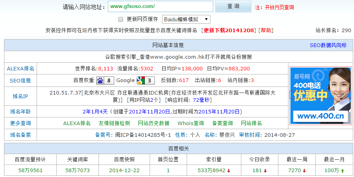Image resolution: width=354 pixels, height=177 pixels.
Task: Toggle the 更新网页缓存 checkbox
Action: click(x=121, y=19)
